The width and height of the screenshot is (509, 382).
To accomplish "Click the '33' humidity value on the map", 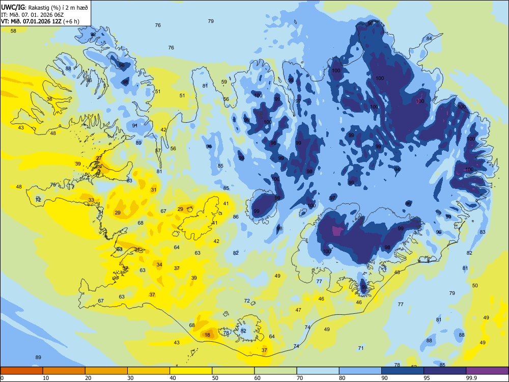I will pyautogui.click(x=91, y=200).
